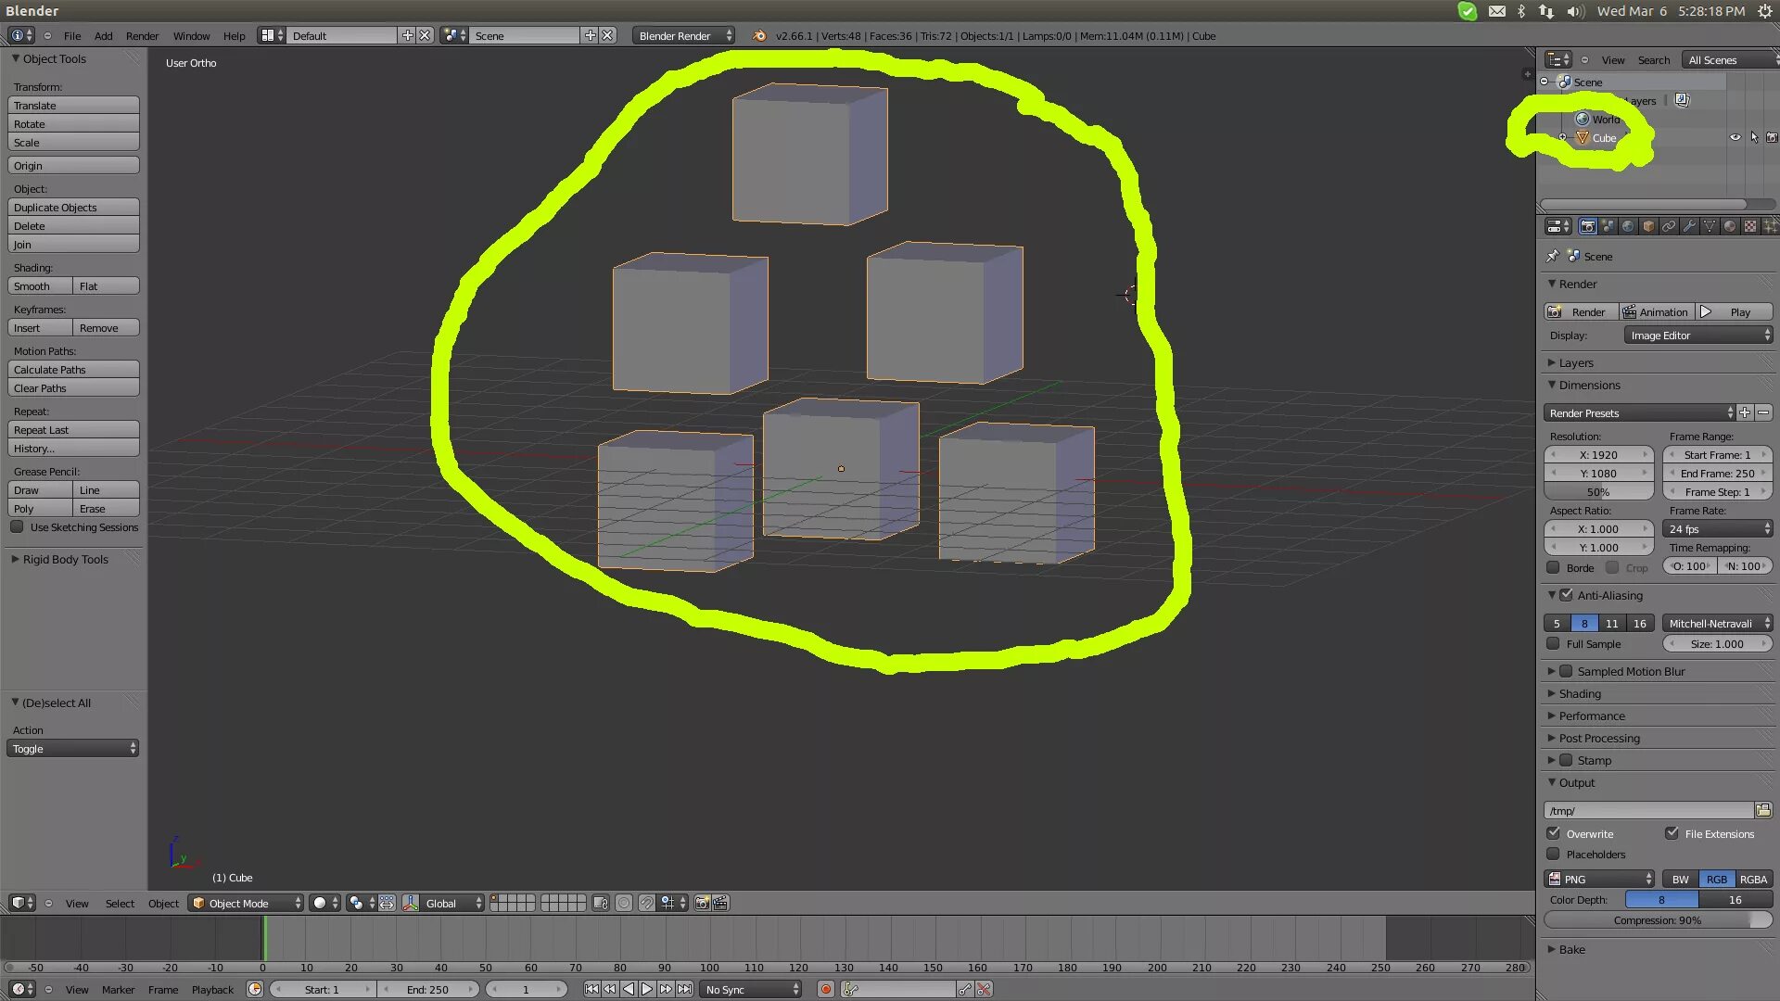Jump to the first frame

click(591, 989)
